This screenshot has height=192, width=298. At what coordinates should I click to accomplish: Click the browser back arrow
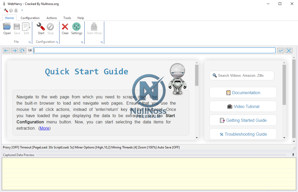[6, 50]
